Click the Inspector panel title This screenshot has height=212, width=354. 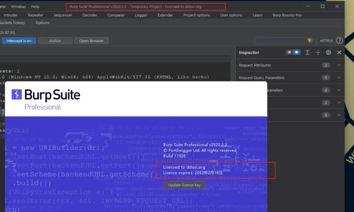[249, 52]
